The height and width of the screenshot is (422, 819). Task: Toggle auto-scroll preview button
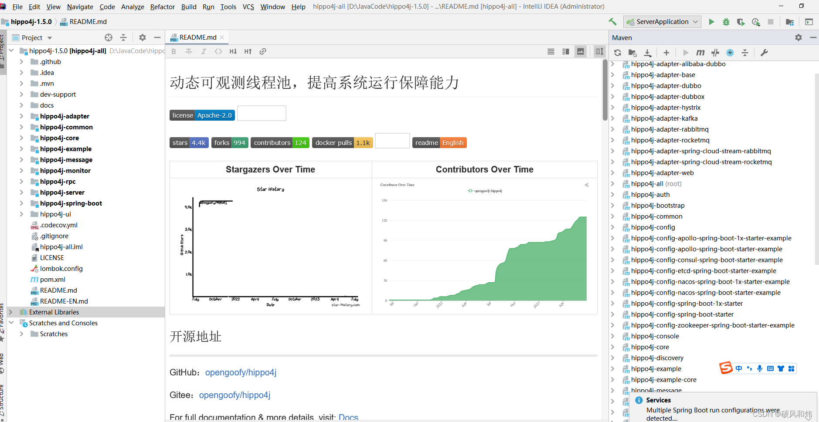600,51
